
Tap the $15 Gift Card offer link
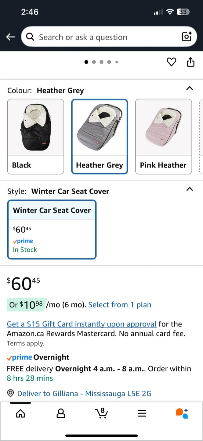tap(82, 324)
